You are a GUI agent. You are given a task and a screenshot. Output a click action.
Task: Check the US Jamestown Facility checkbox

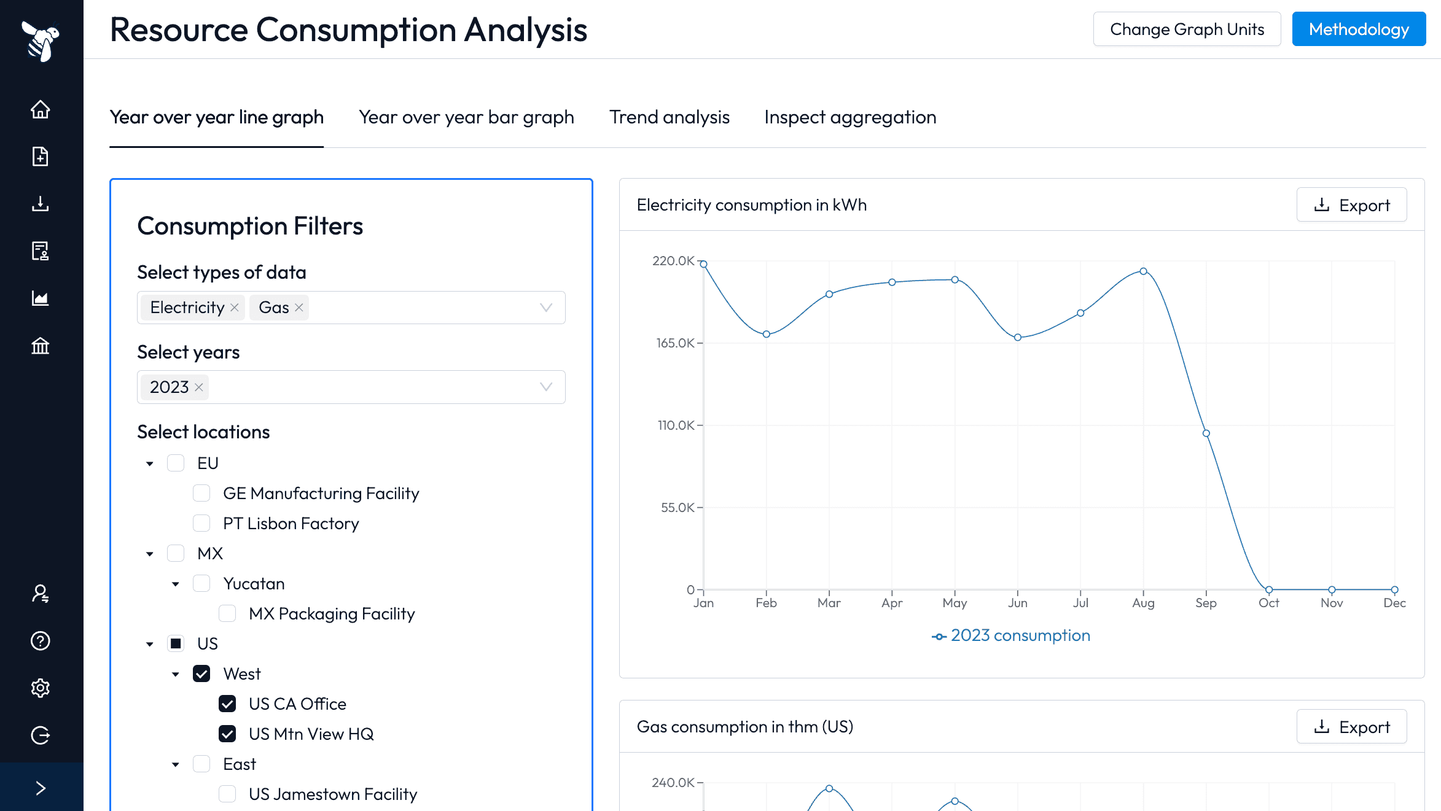click(227, 794)
